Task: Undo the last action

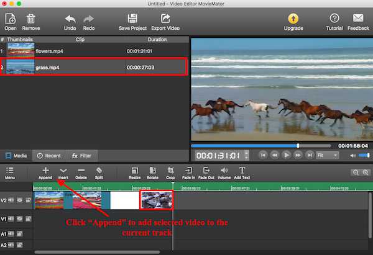Action: [70, 22]
